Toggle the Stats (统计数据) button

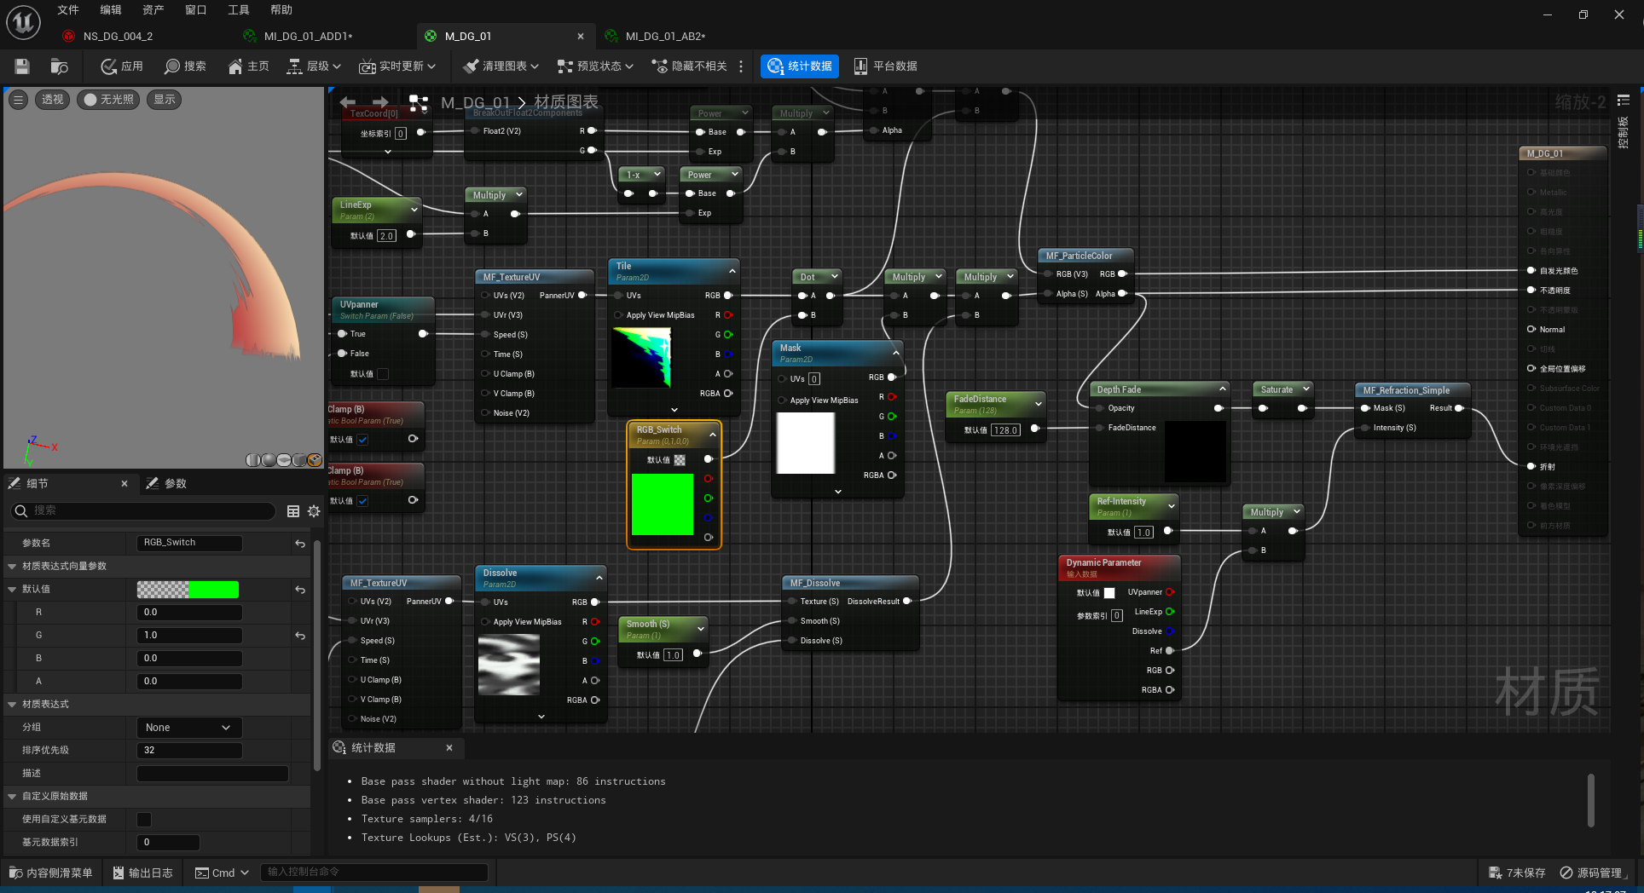click(799, 66)
